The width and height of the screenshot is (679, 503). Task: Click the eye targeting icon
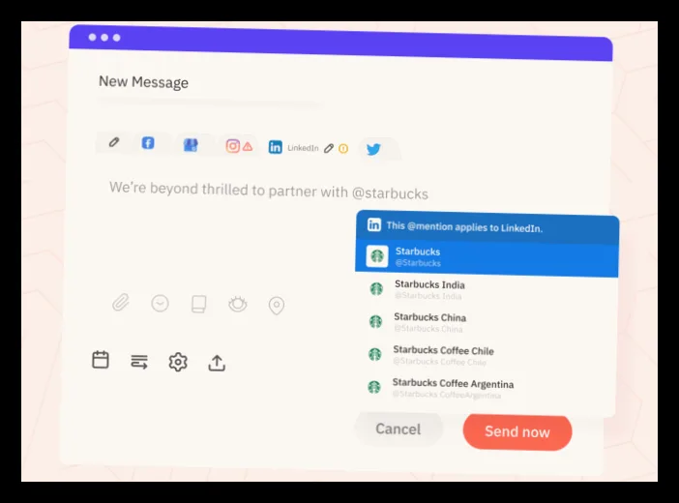238,304
